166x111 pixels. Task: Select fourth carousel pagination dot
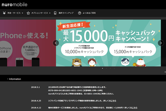point(114,68)
